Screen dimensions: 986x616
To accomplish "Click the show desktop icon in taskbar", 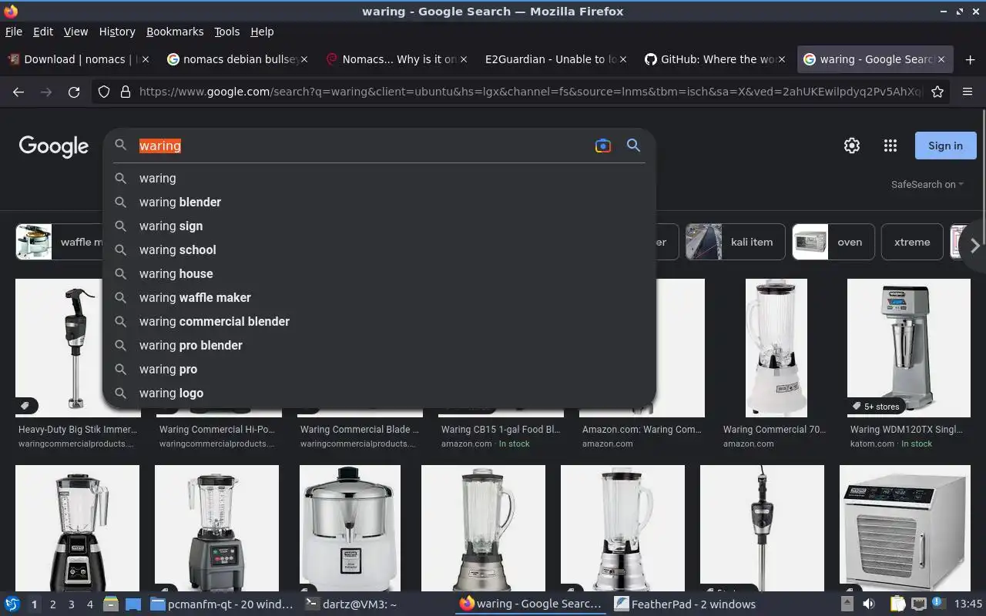I will tap(133, 604).
